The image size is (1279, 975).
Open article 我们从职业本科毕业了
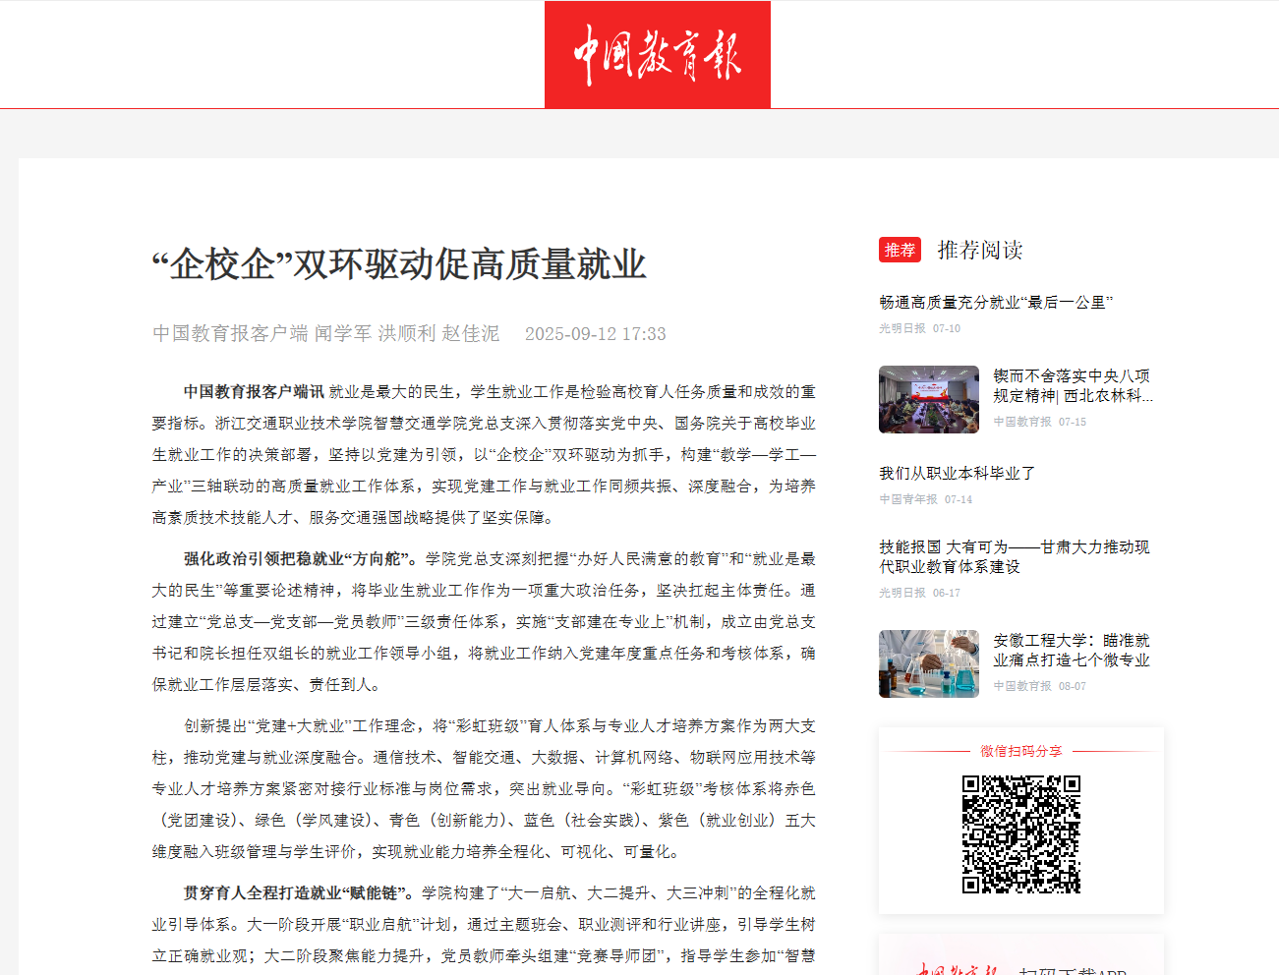pos(957,474)
